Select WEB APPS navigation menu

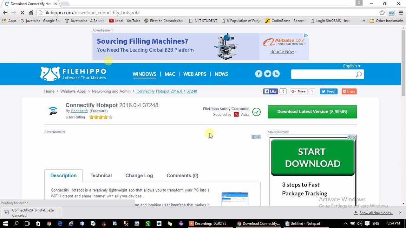pos(195,74)
